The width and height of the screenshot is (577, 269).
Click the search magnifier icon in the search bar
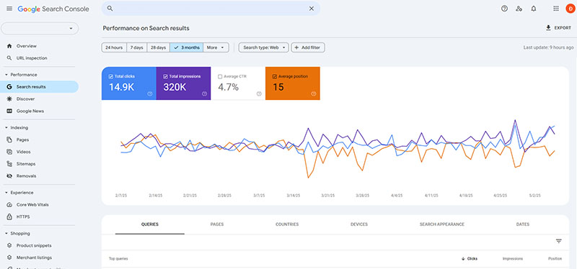(110, 9)
